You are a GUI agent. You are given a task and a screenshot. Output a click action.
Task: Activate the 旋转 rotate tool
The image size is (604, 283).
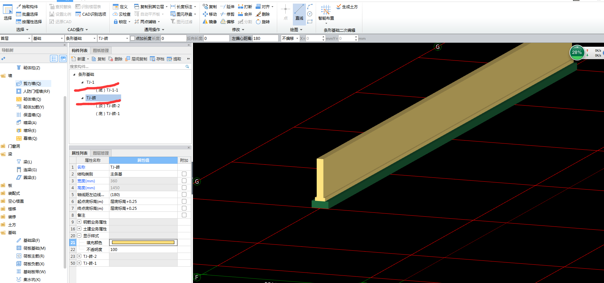tap(263, 22)
